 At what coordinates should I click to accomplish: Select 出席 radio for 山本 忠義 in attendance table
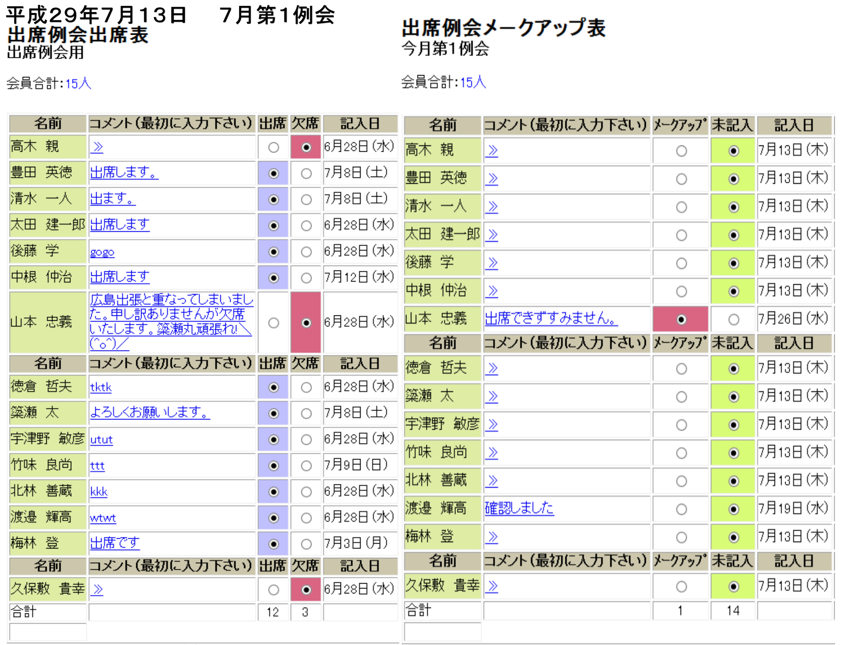point(273,322)
